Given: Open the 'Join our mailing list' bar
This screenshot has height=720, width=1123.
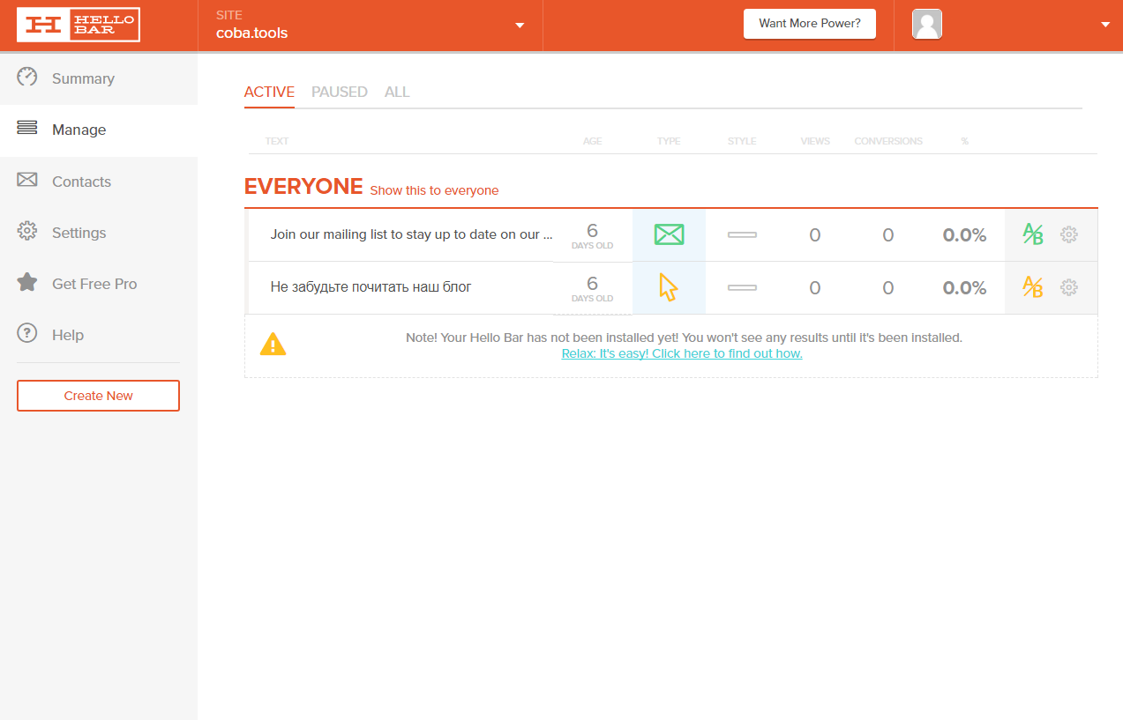Looking at the screenshot, I should pyautogui.click(x=411, y=234).
